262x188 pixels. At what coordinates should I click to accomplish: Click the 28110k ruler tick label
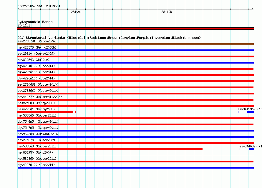tap(167, 12)
